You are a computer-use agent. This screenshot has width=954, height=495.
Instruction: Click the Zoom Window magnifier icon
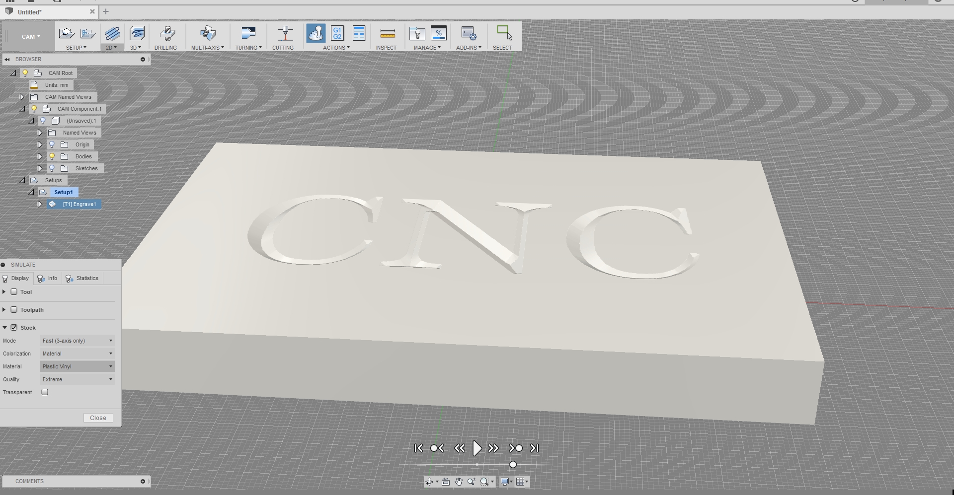(x=484, y=482)
